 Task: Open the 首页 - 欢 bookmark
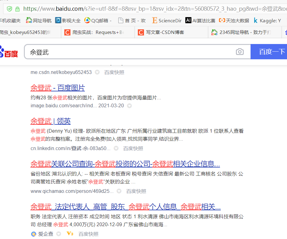132,20
